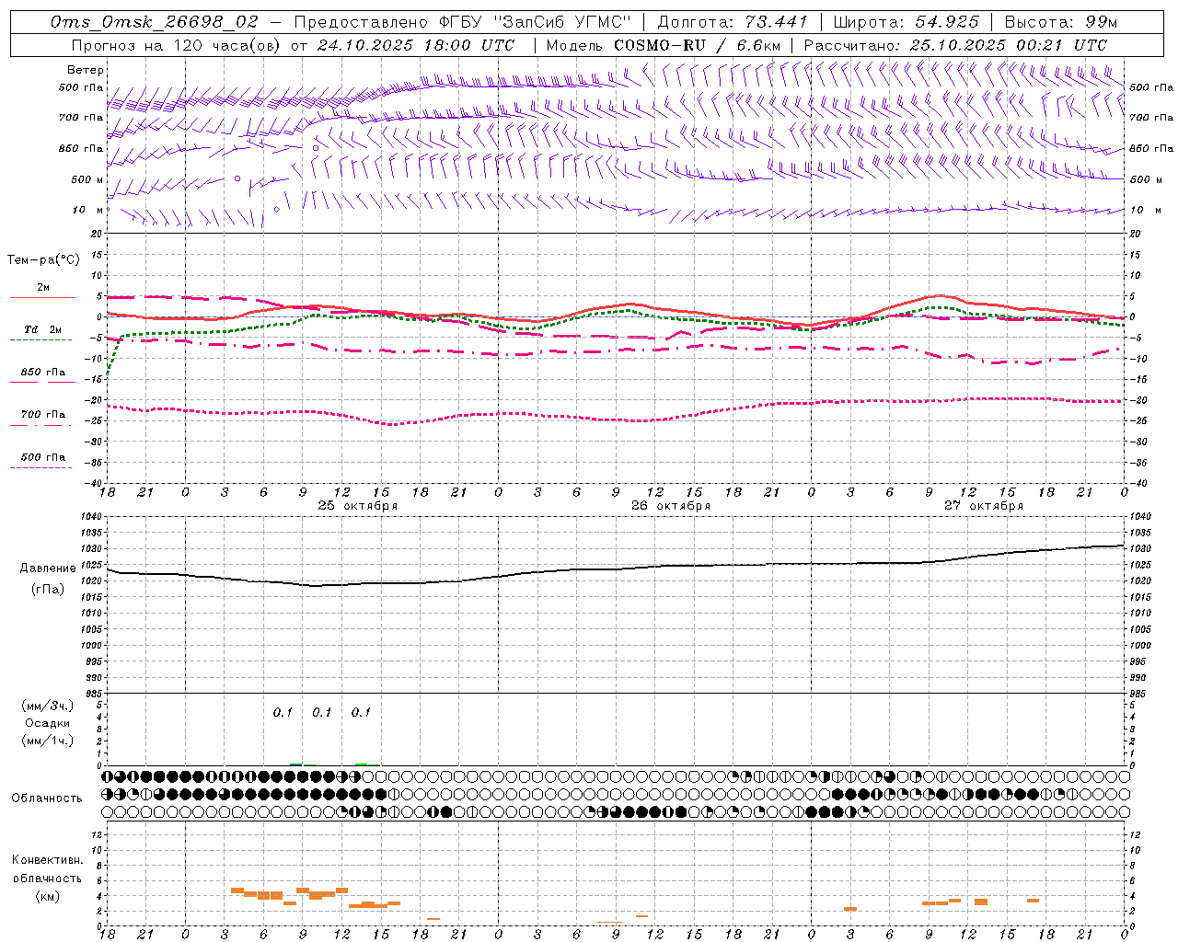Click the Осадки panel label
The height and width of the screenshot is (942, 1178).
pyautogui.click(x=48, y=723)
